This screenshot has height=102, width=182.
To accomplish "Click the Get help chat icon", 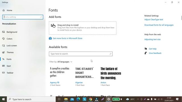I will [x=146, y=49].
